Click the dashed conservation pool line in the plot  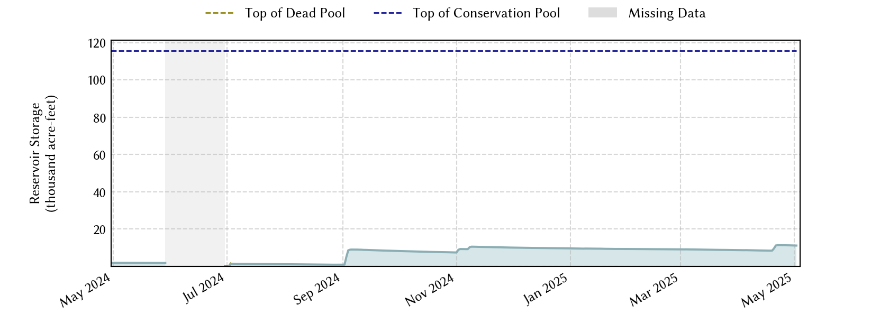(x=455, y=51)
